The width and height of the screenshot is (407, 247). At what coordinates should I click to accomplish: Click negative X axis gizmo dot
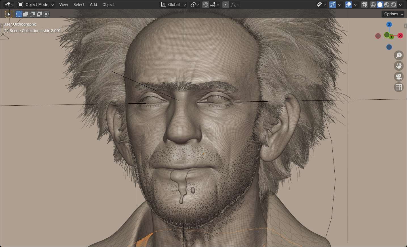(378, 36)
